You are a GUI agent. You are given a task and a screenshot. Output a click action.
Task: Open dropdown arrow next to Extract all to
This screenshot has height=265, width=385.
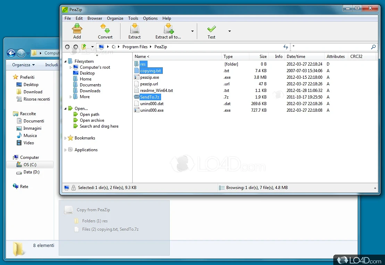pyautogui.click(x=192, y=31)
